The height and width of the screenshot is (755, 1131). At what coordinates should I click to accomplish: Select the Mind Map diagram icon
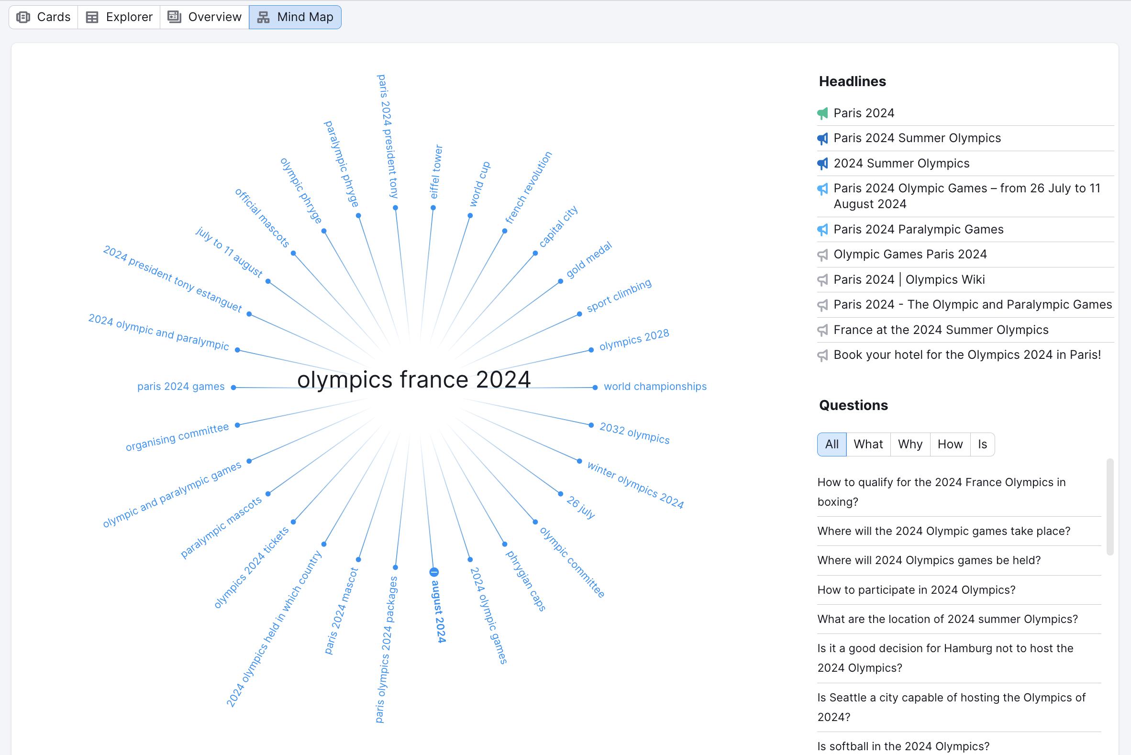(263, 16)
